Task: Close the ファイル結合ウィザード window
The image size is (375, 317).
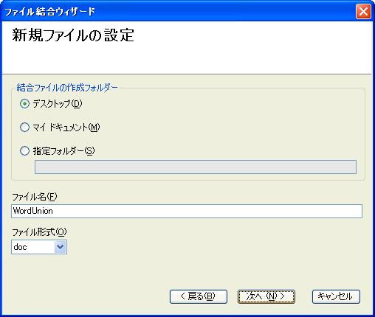Action: click(x=363, y=12)
